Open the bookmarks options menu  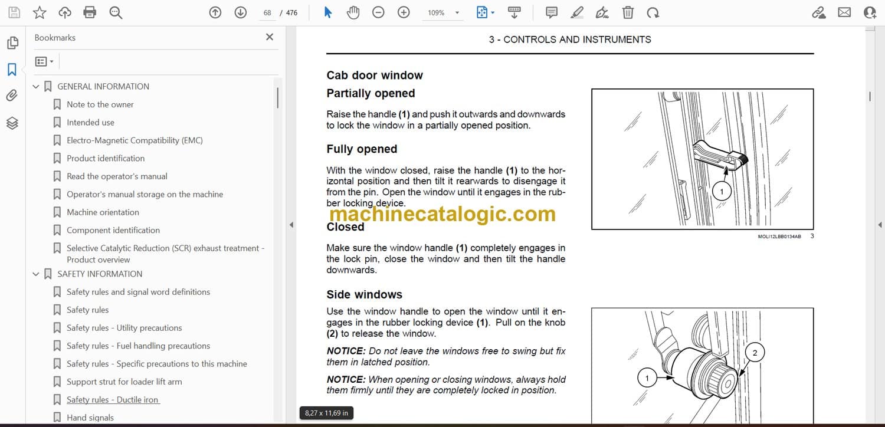pyautogui.click(x=44, y=61)
